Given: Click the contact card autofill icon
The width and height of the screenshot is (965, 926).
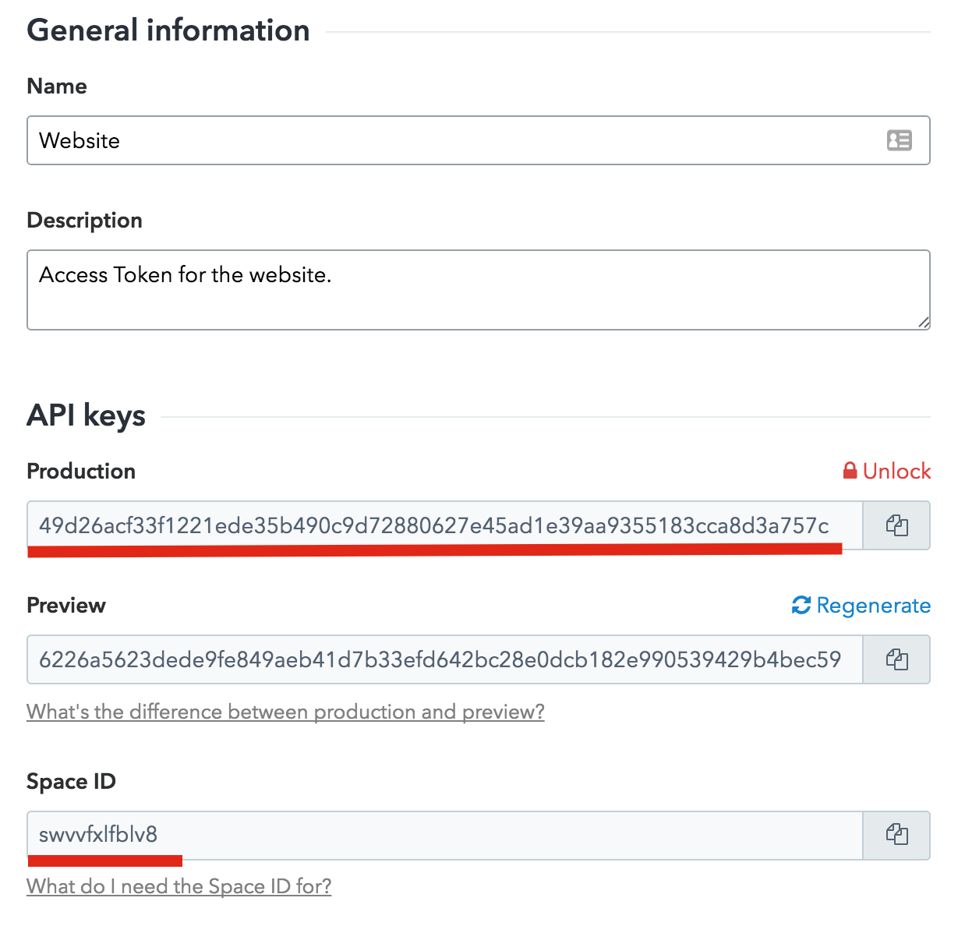Looking at the screenshot, I should point(899,140).
